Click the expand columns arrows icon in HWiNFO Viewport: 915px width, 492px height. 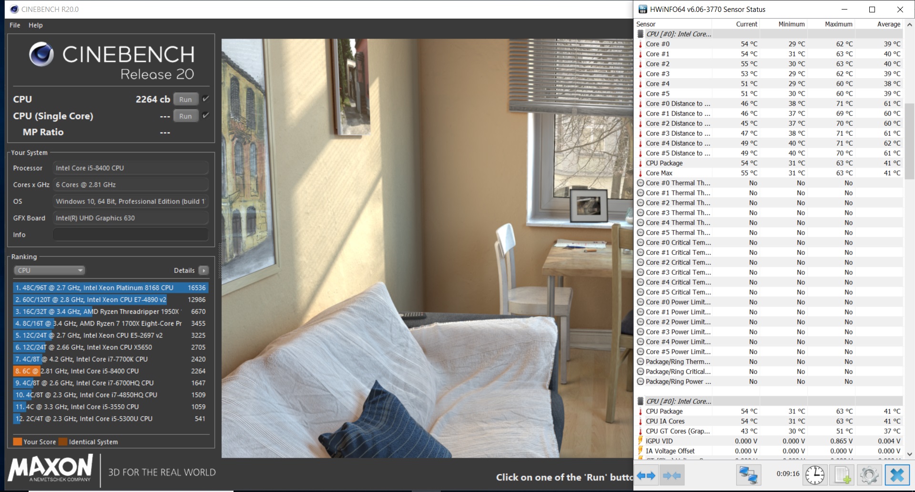(647, 475)
